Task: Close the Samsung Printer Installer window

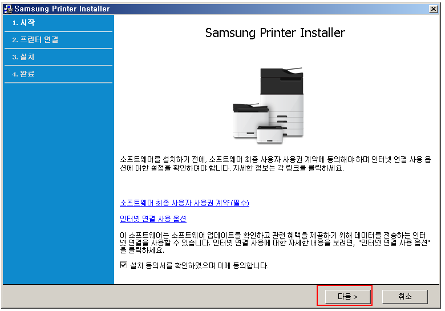Action: point(434,9)
